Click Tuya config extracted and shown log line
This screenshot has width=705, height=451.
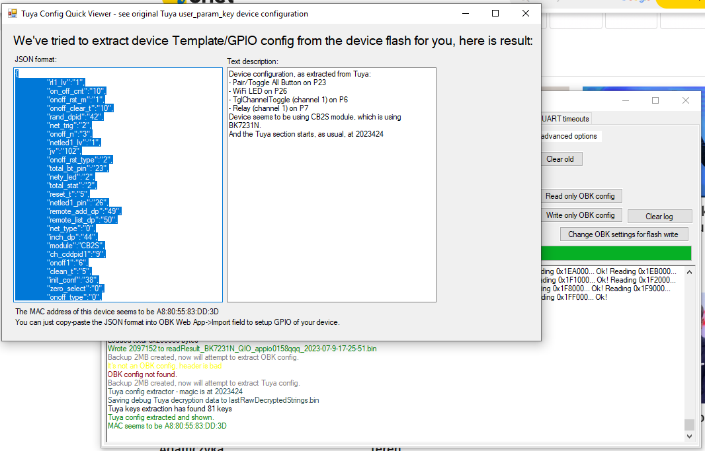[x=161, y=417]
